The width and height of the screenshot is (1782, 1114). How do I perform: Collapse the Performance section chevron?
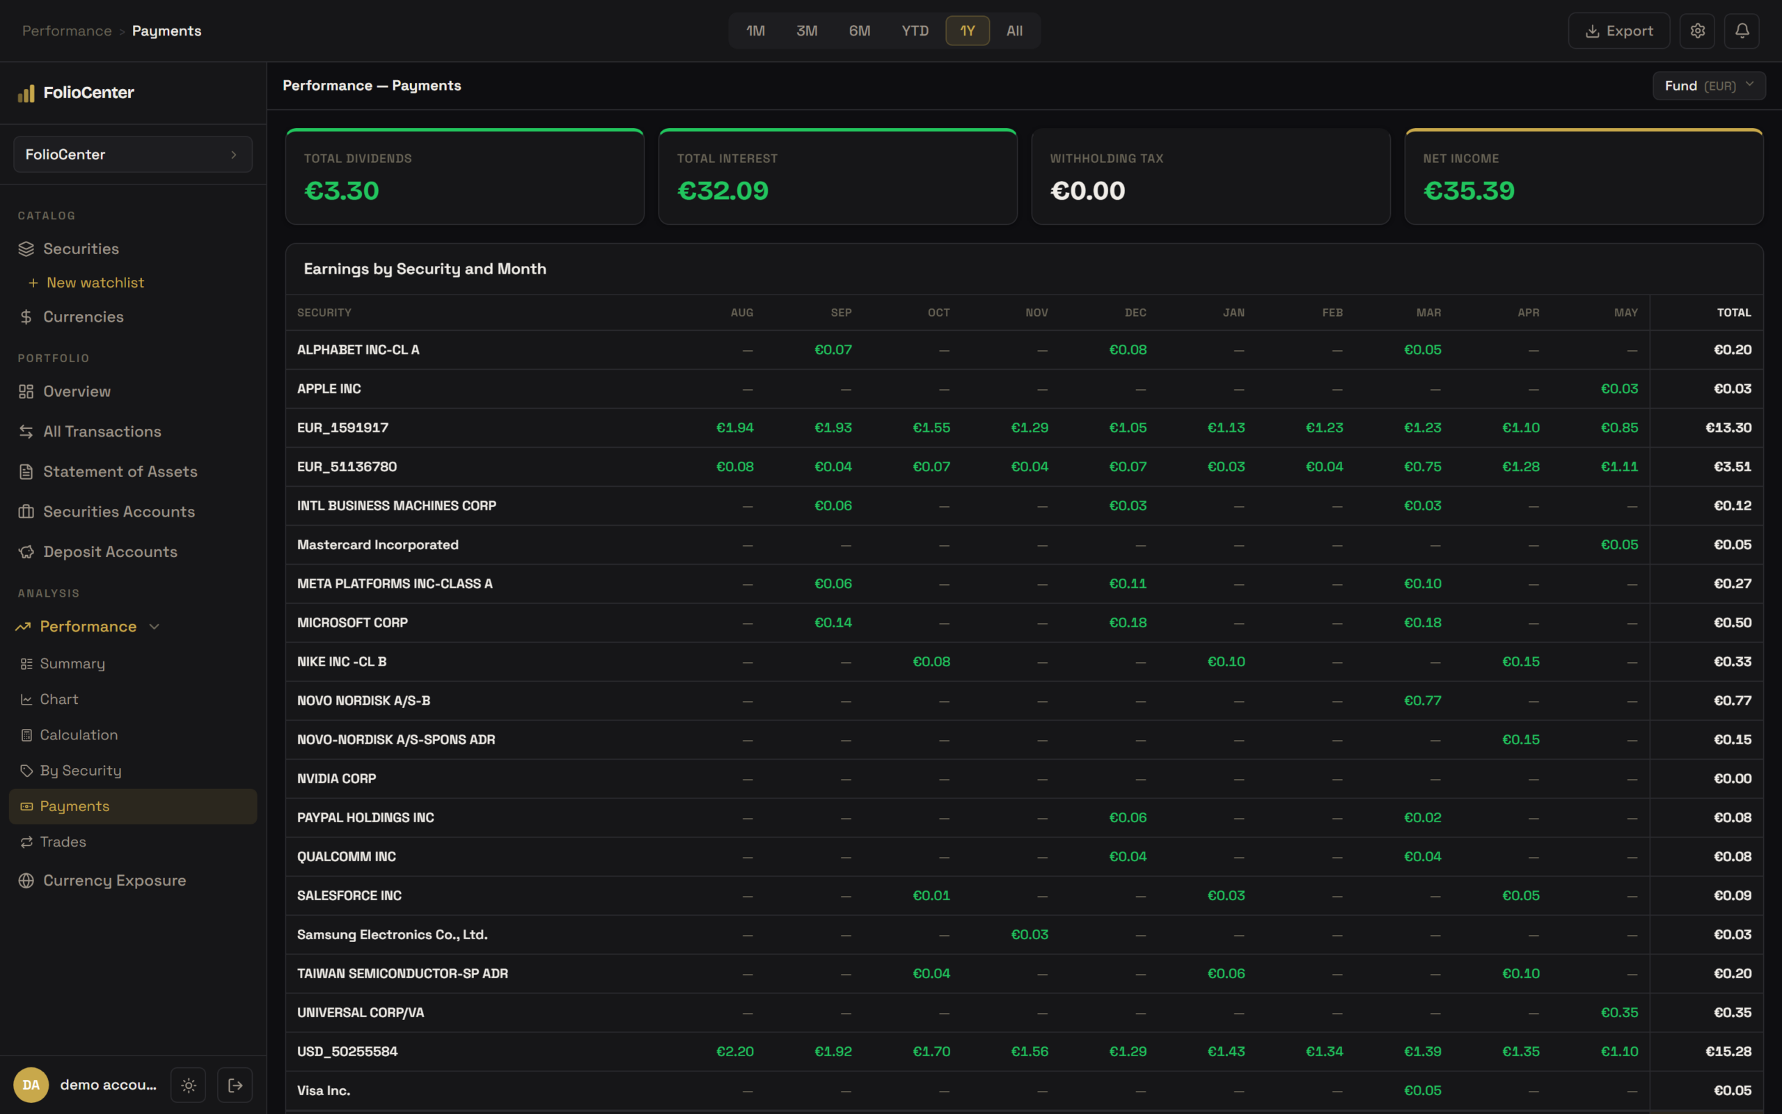[x=155, y=627]
